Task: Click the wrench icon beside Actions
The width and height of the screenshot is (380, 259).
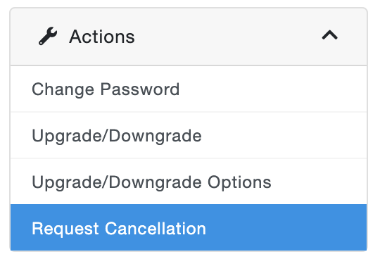Action: pyautogui.click(x=48, y=37)
